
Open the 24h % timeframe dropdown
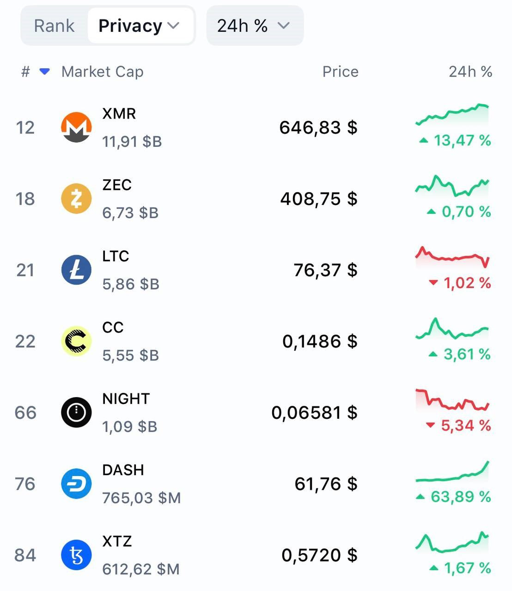point(254,26)
